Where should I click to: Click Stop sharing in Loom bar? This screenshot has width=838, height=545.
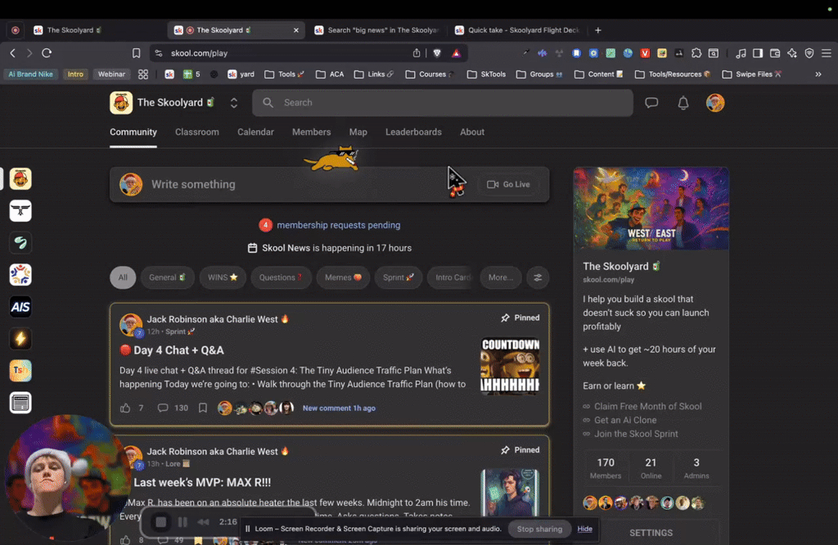pos(539,529)
